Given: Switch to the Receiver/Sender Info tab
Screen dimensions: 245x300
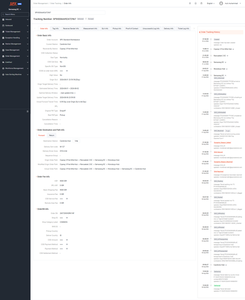Looking at the screenshot, I should click(x=71, y=29).
